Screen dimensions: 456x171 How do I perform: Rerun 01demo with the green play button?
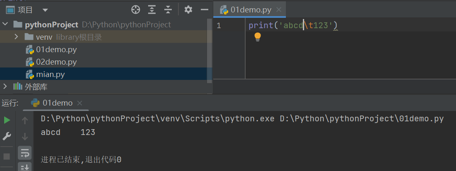[x=7, y=120]
